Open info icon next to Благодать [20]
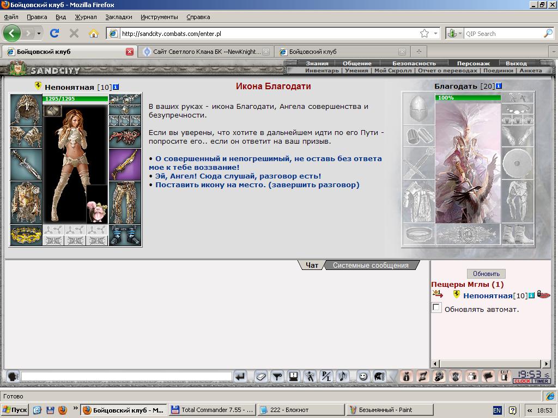Screen dimensions: 558x418 tap(499, 85)
